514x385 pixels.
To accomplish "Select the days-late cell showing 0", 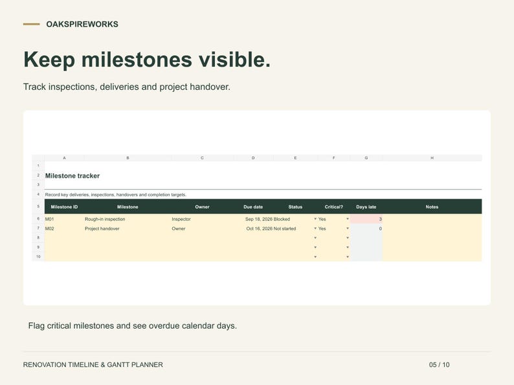I will tap(366, 229).
